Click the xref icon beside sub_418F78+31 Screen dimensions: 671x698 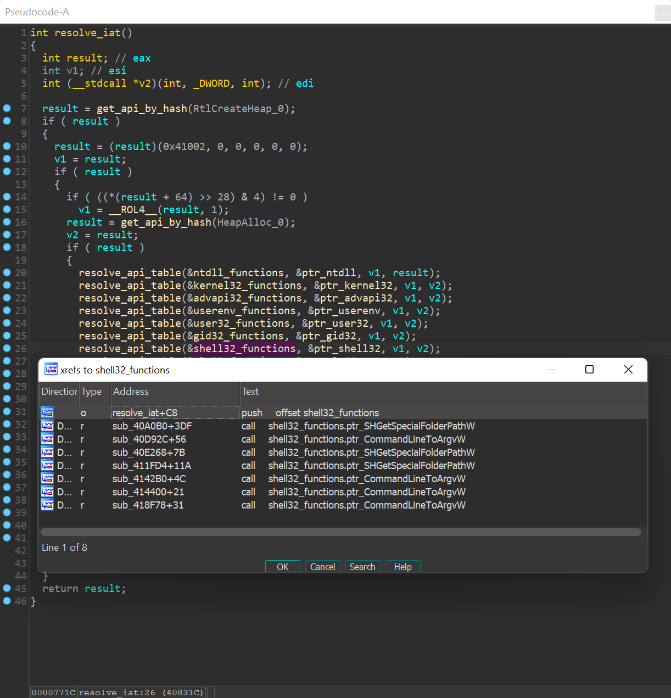point(47,505)
